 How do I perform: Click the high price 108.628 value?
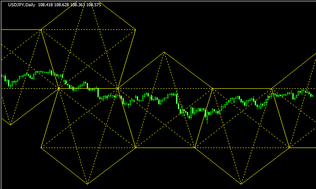tap(63, 5)
